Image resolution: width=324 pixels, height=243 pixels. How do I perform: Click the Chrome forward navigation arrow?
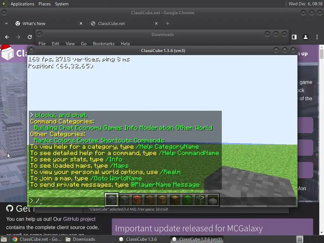[x=18, y=37]
